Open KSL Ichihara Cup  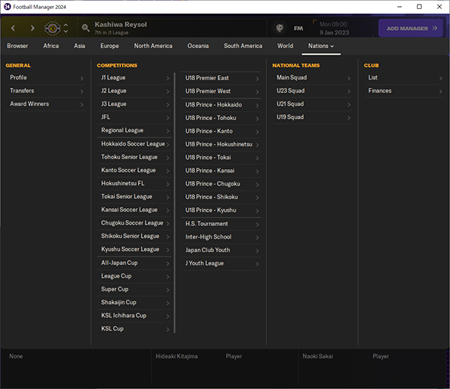pyautogui.click(x=134, y=315)
